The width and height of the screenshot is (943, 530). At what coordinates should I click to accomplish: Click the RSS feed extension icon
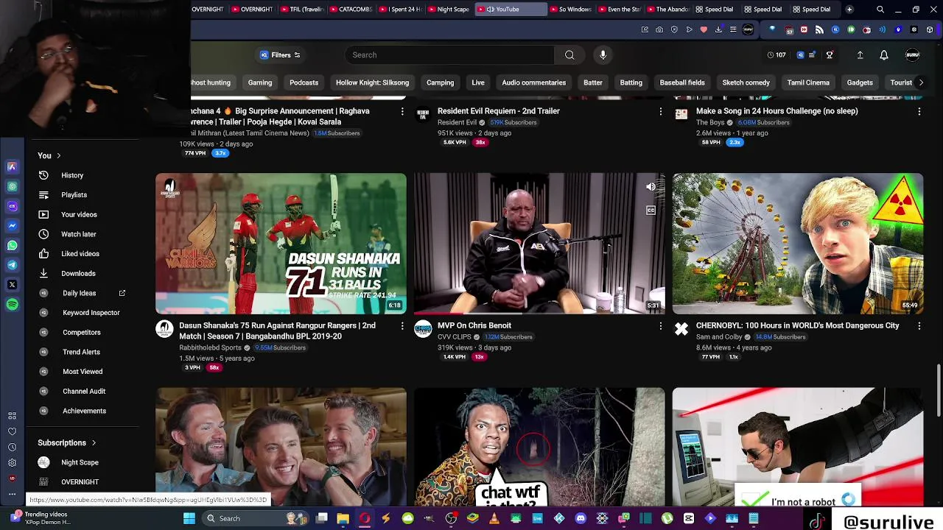click(819, 29)
